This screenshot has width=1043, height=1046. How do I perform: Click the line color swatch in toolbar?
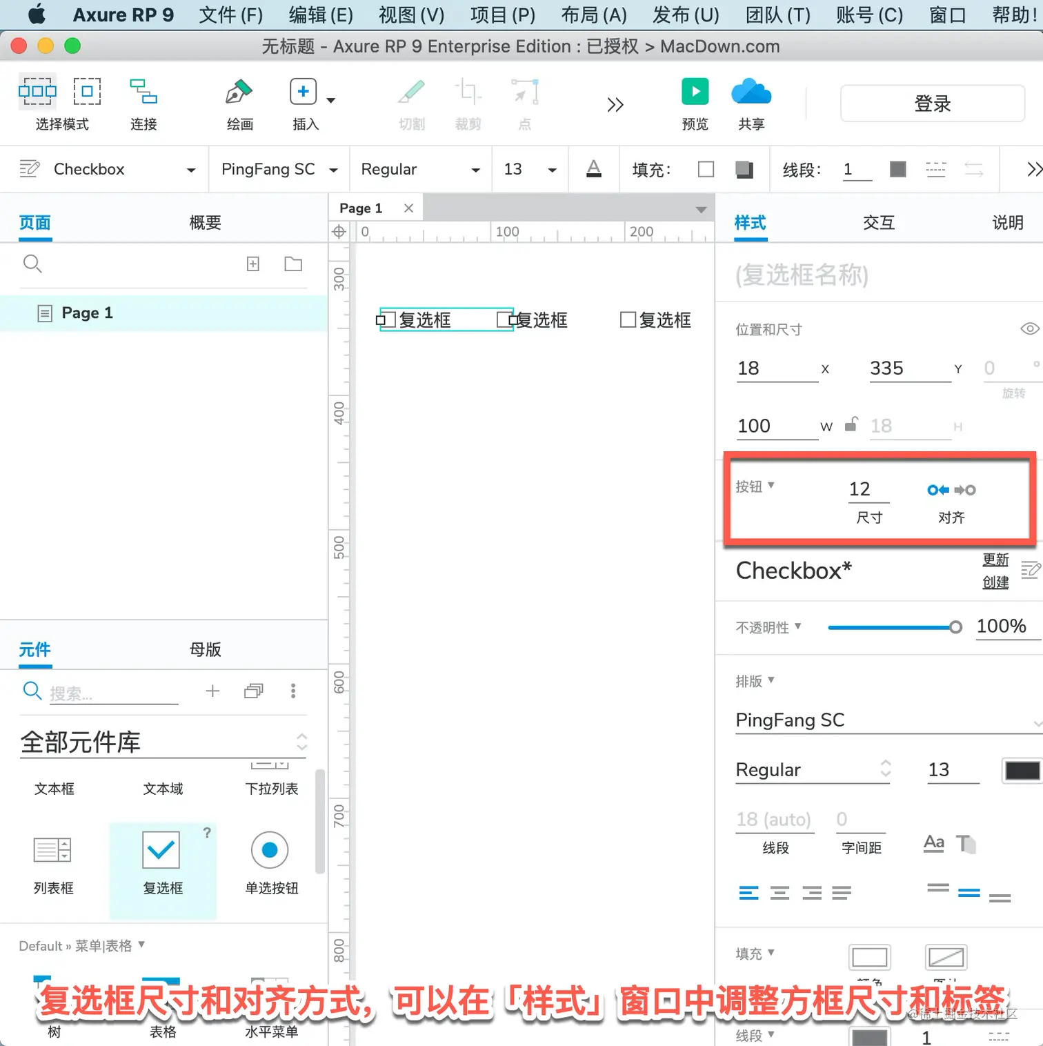[x=897, y=169]
